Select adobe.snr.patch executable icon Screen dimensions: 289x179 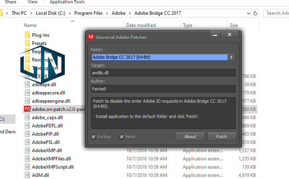(27, 109)
